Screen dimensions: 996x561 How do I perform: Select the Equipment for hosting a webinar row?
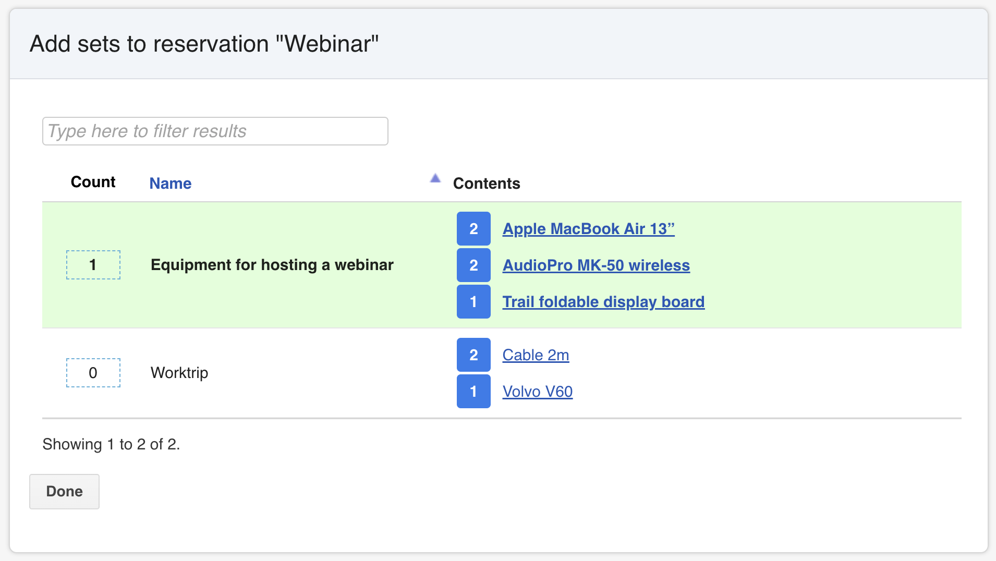click(272, 265)
